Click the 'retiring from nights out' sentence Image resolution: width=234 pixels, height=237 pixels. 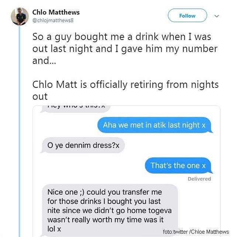125,90
